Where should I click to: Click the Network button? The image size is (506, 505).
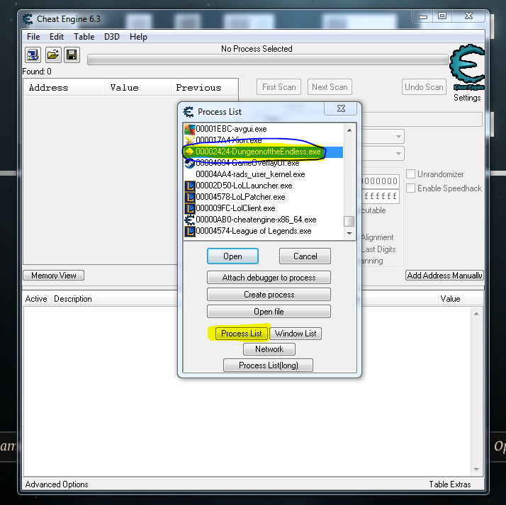tap(269, 349)
